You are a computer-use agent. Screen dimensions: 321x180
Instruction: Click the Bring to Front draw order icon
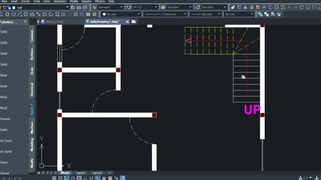click(x=260, y=14)
